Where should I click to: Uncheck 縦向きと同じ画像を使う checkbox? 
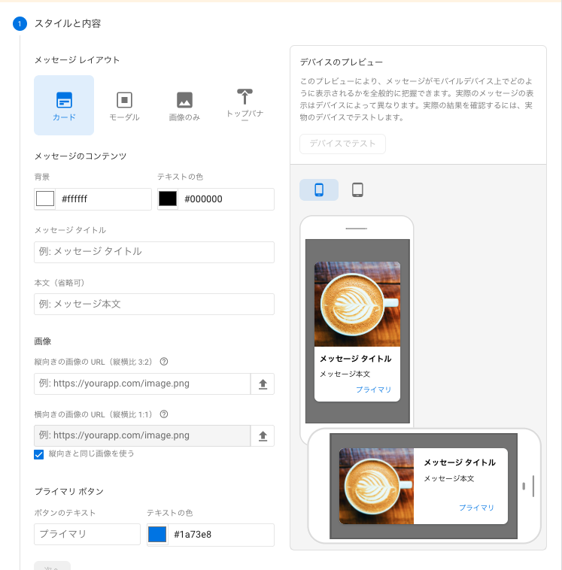click(39, 454)
